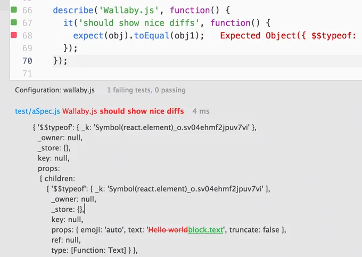Open the test/aSpec.js file link
362x257 pixels.
(37, 111)
